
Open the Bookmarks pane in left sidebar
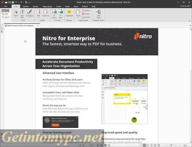[2, 29]
